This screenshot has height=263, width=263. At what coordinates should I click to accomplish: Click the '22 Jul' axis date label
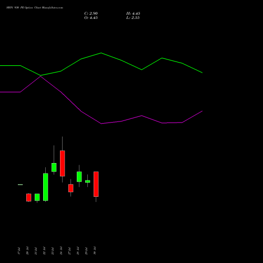point(44,251)
